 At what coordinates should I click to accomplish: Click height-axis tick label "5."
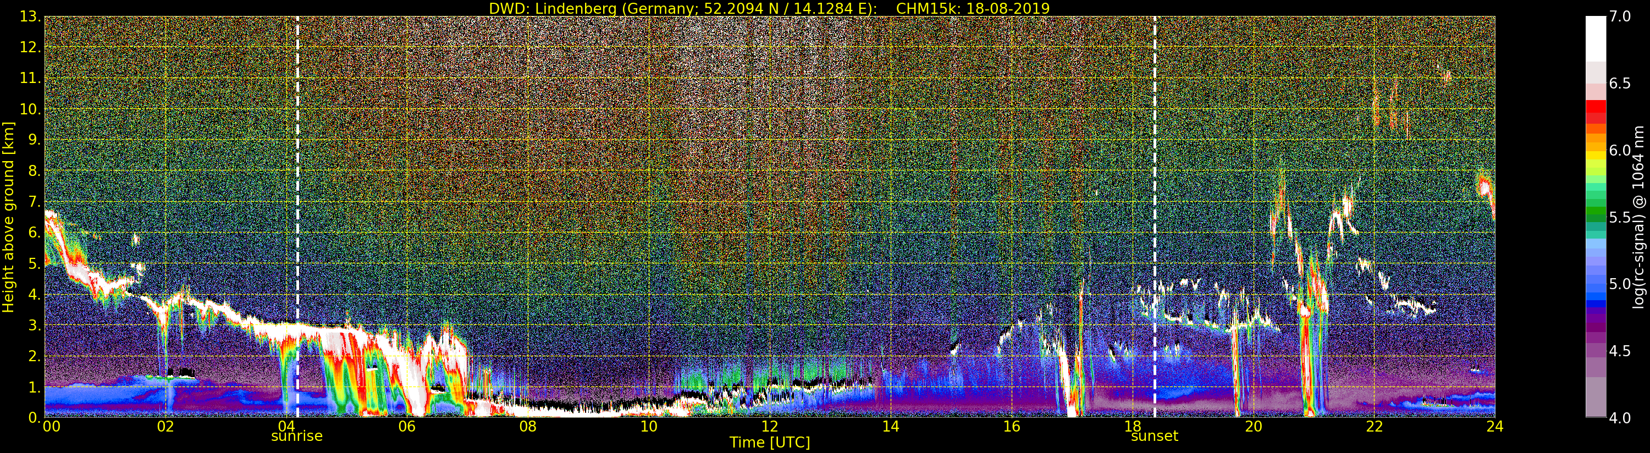tap(34, 263)
